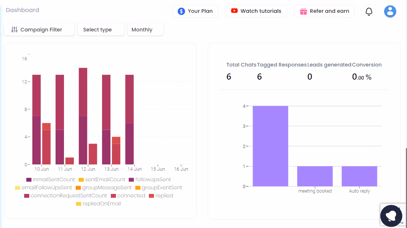Click the YouTube icon beside Watch tutorials

[x=234, y=11]
